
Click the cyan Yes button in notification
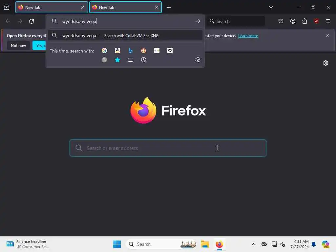(39, 45)
